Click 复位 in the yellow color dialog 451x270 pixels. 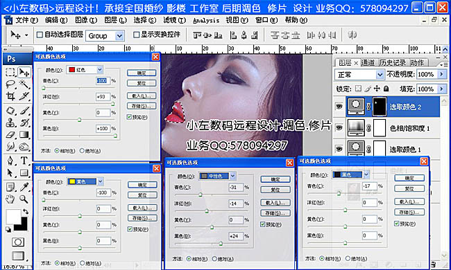(142, 195)
